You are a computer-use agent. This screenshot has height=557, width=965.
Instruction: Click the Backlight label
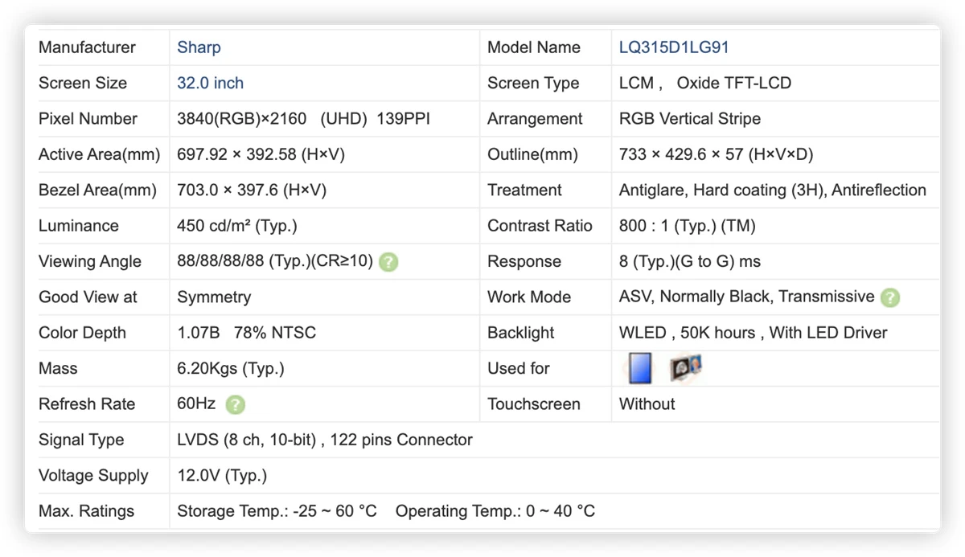521,333
